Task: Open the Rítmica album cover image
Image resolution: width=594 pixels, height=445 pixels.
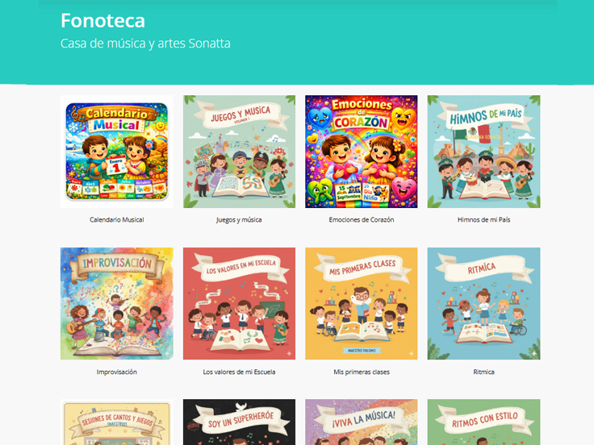Action: click(483, 303)
